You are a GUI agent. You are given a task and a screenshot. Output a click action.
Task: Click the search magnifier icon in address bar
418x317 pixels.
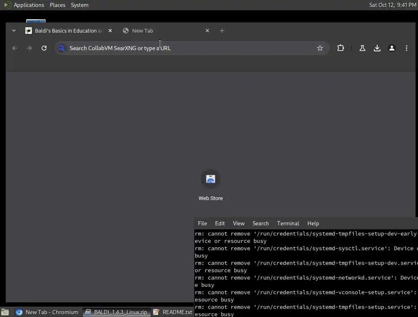pos(61,48)
